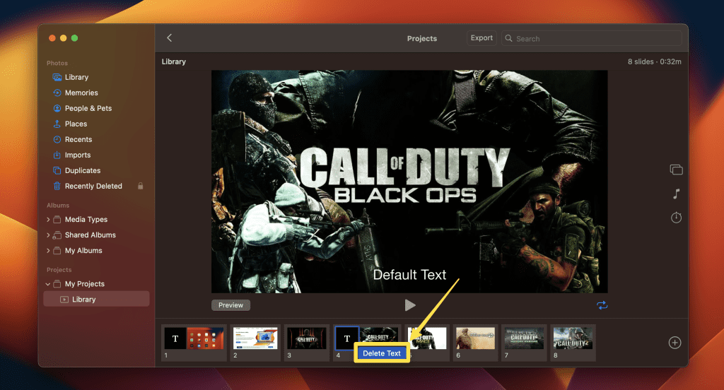This screenshot has height=390, width=724.
Task: Open Recently Deleted in the sidebar
Action: (93, 186)
